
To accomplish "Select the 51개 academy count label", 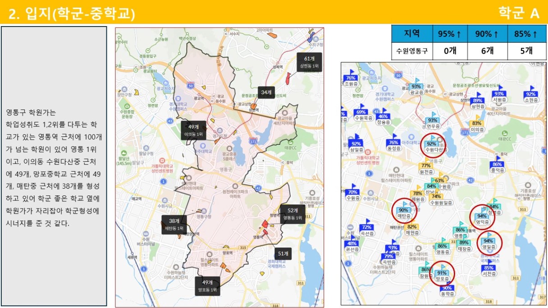I will (283, 254).
